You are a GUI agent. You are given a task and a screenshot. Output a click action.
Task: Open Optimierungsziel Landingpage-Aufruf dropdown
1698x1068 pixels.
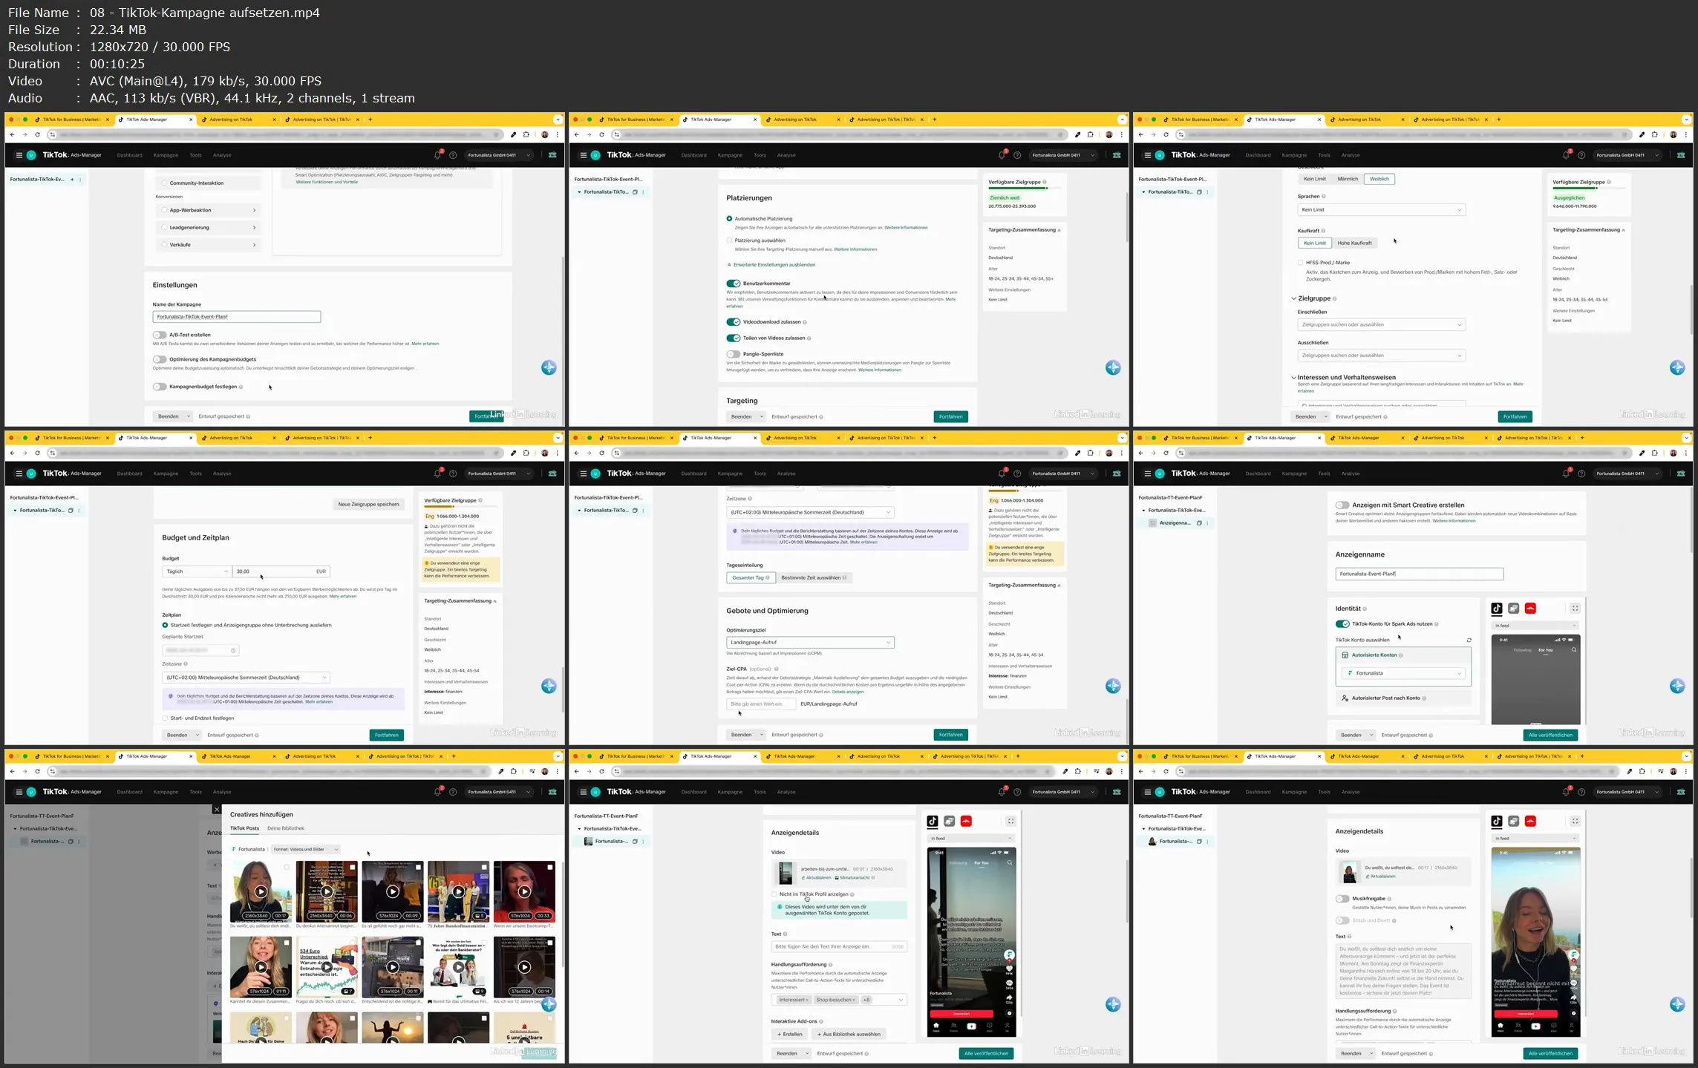click(810, 643)
